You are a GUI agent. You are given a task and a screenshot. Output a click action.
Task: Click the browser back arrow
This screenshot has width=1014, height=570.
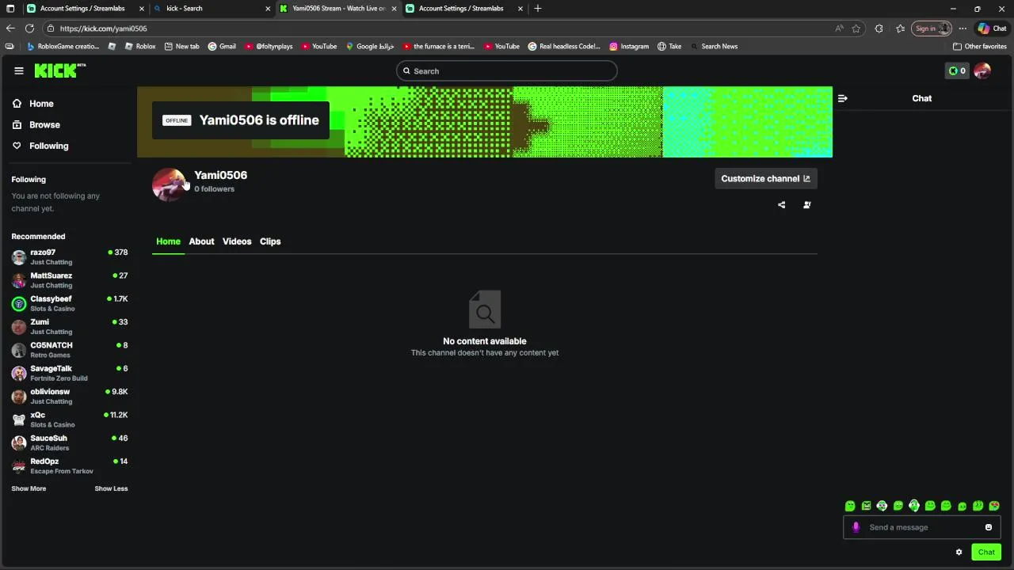[10, 28]
